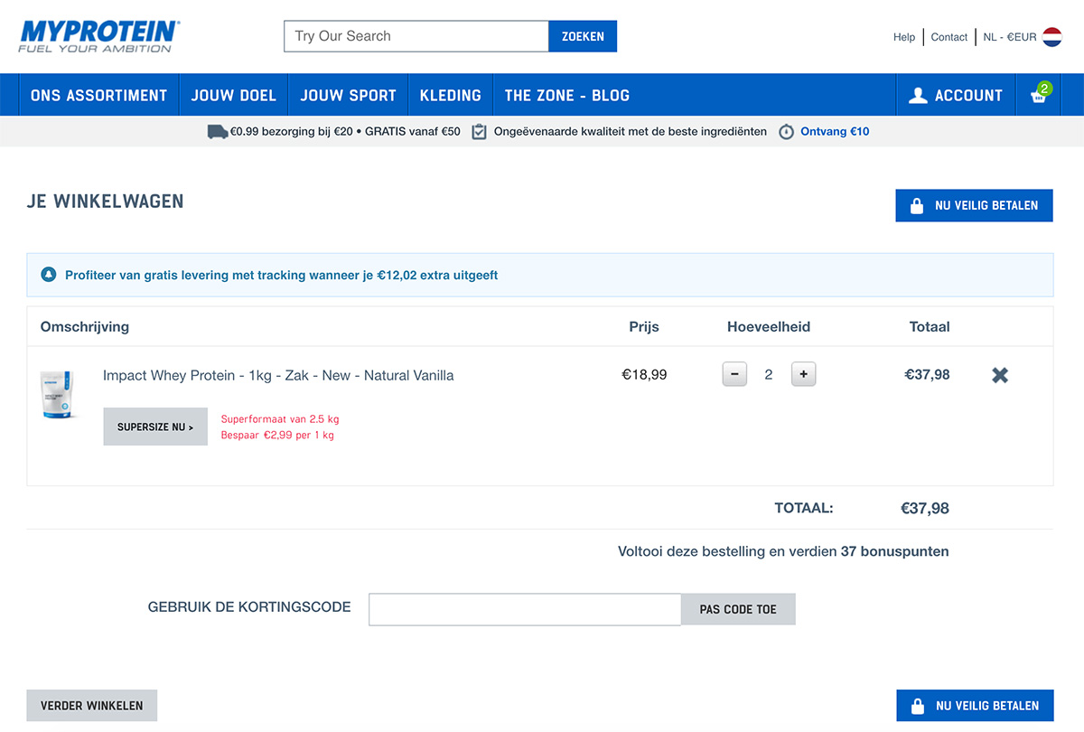Screen dimensions: 1084x732
Task: Click the Superformaat van 2.5 kg text
Action: pos(280,419)
